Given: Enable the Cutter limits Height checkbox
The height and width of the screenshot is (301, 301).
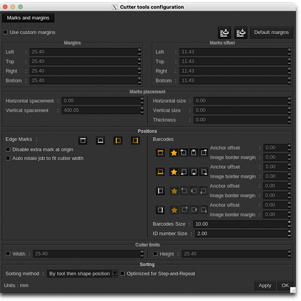Looking at the screenshot, I should (x=155, y=254).
